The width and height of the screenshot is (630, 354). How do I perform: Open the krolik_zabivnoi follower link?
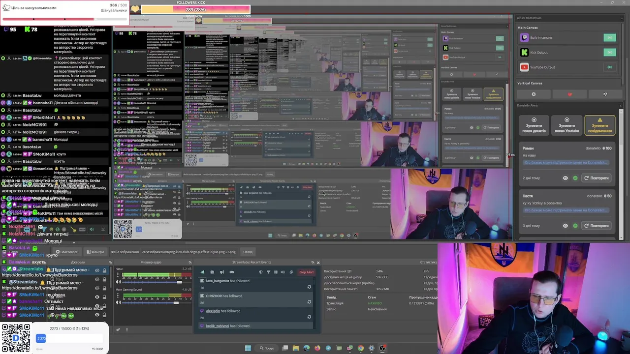(218, 325)
